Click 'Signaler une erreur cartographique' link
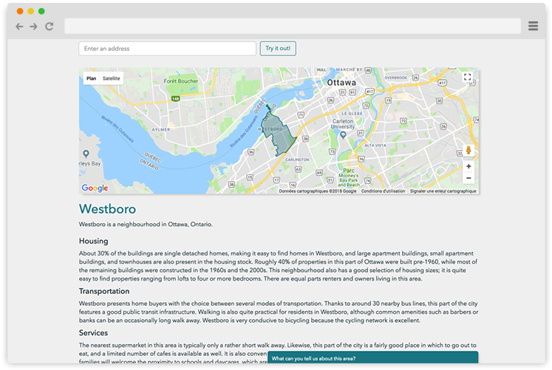Image resolution: width=552 pixels, height=370 pixels. (x=443, y=191)
